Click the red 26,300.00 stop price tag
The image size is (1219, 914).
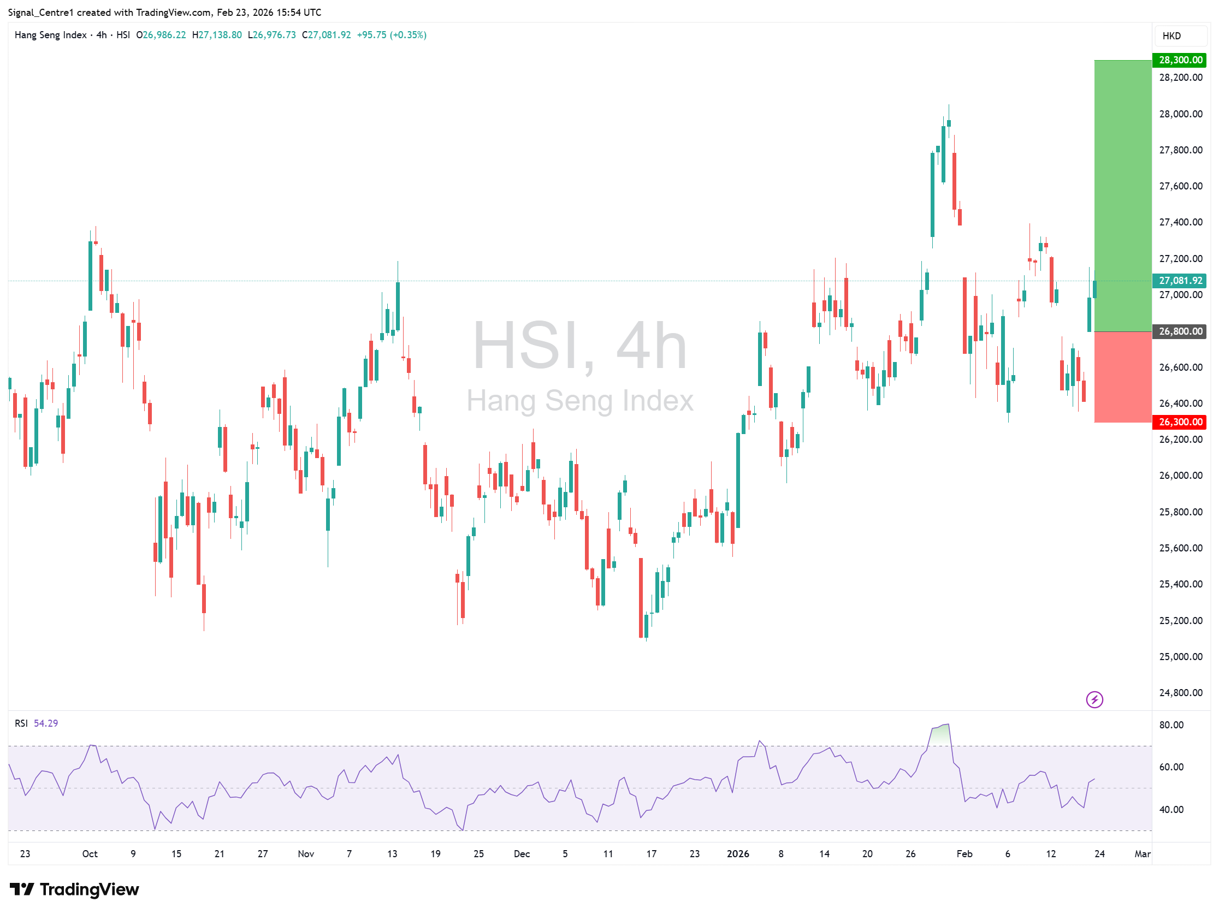coord(1179,422)
